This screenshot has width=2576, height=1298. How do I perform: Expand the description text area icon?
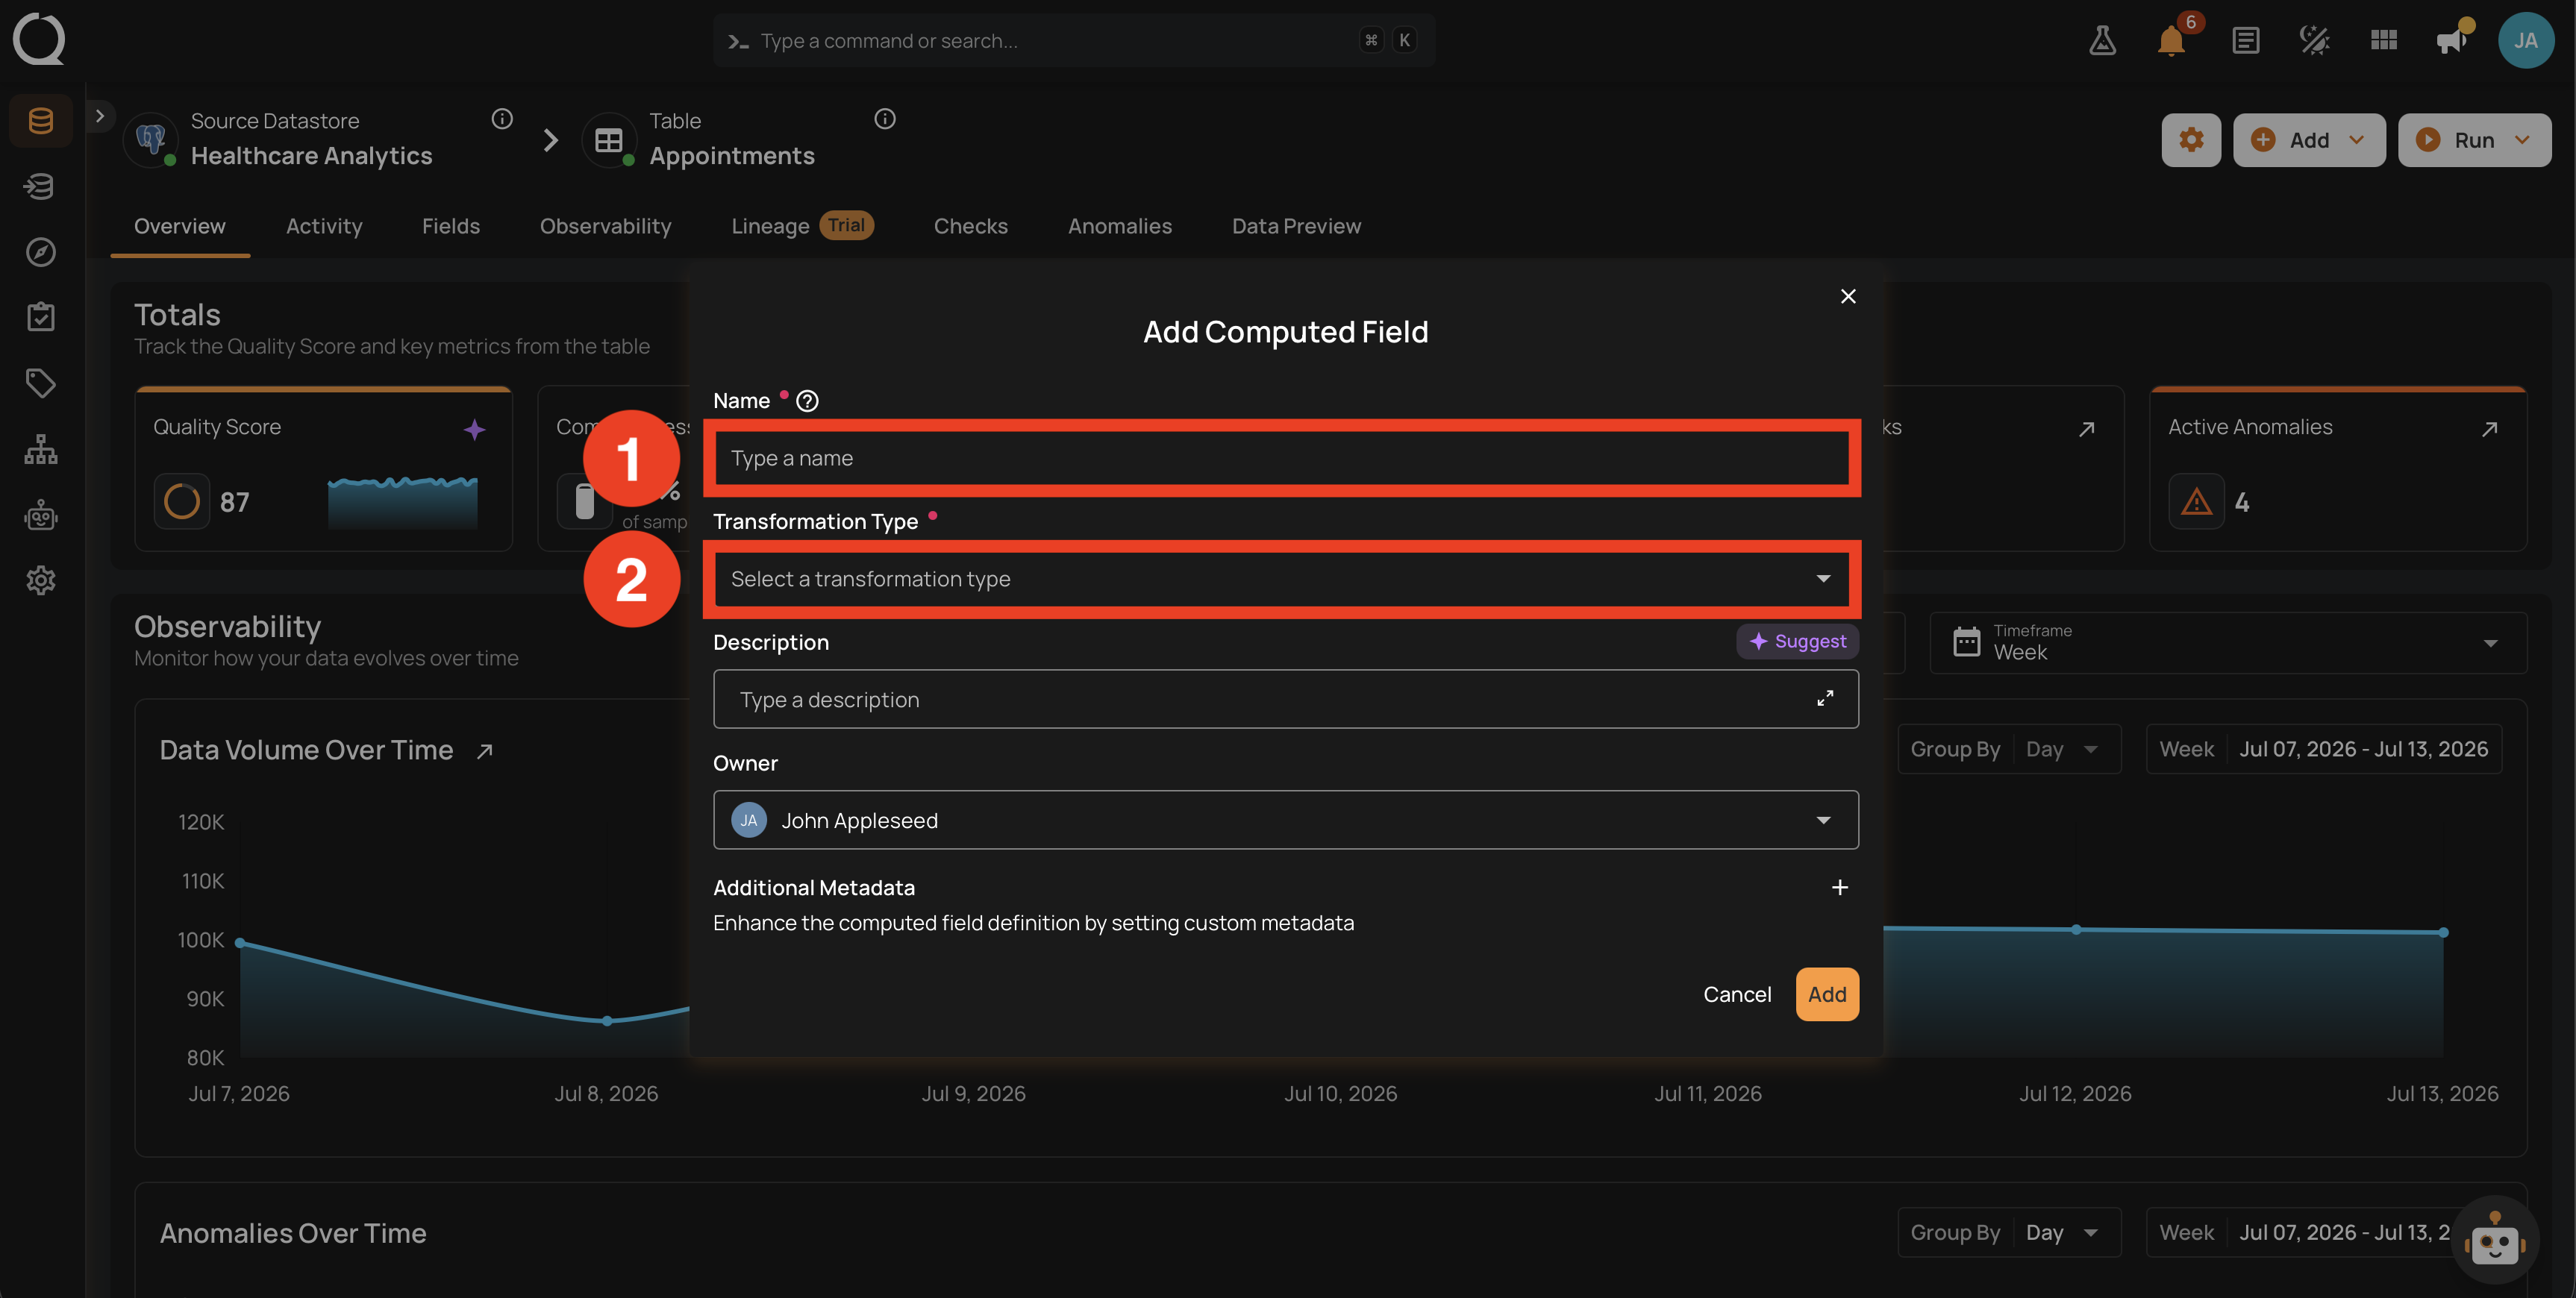1825,699
